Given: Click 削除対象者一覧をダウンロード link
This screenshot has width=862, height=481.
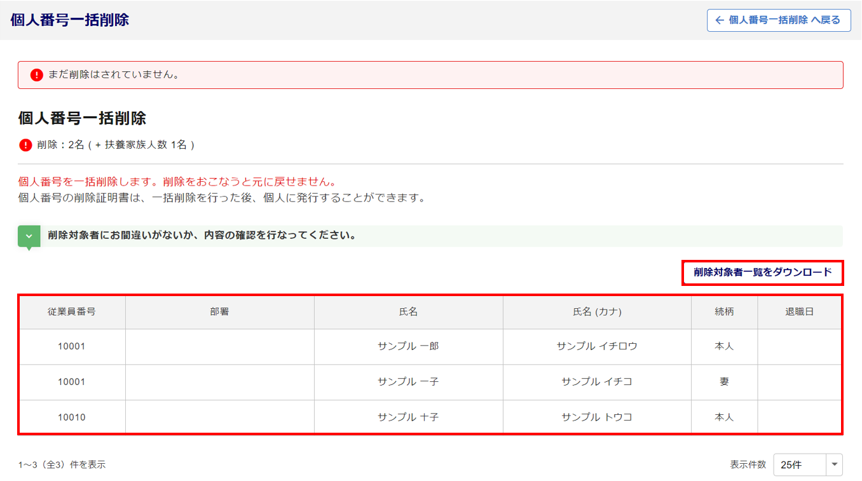Looking at the screenshot, I should coord(763,272).
